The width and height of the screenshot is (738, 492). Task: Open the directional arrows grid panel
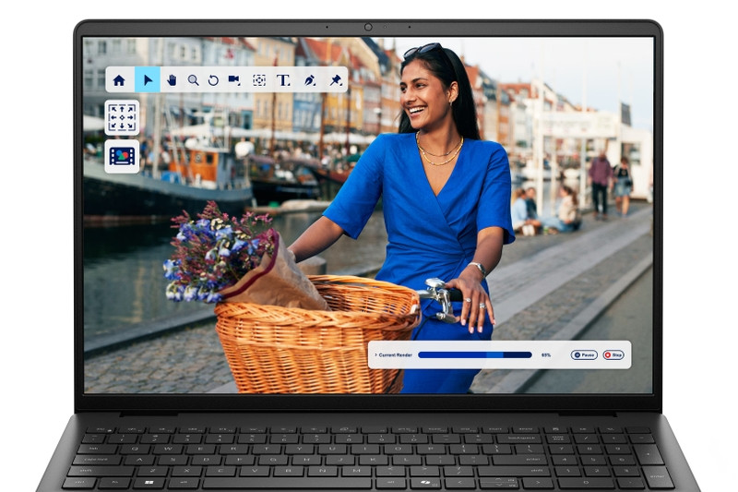point(123,118)
